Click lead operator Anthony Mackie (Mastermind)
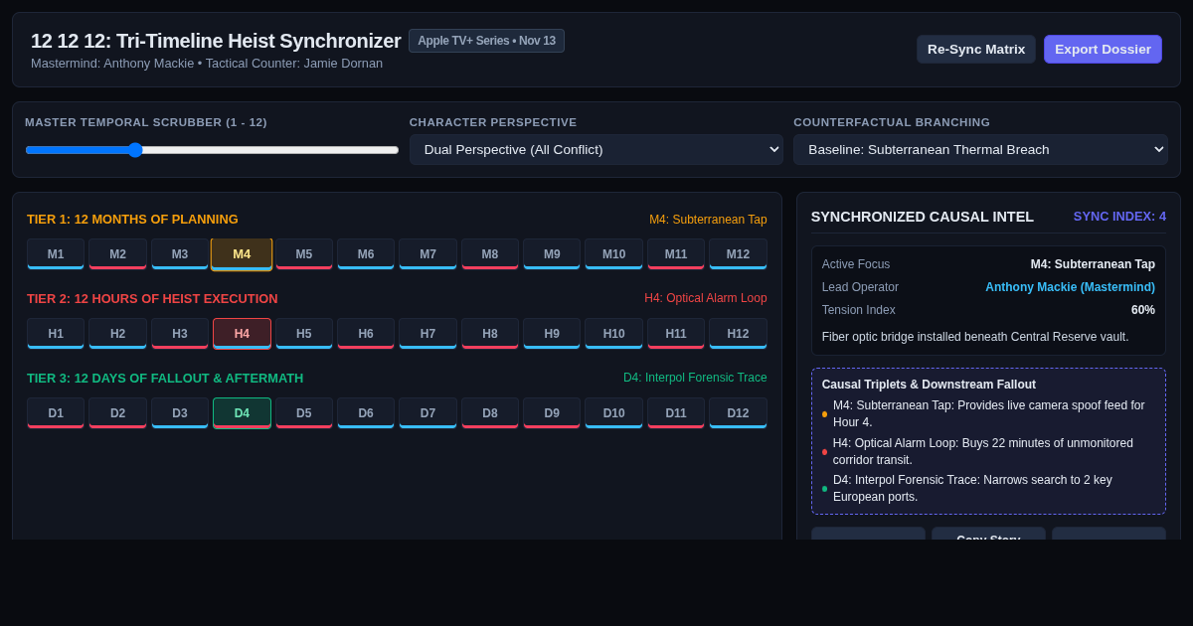Viewport: 1193px width, 626px height. 1070,287
